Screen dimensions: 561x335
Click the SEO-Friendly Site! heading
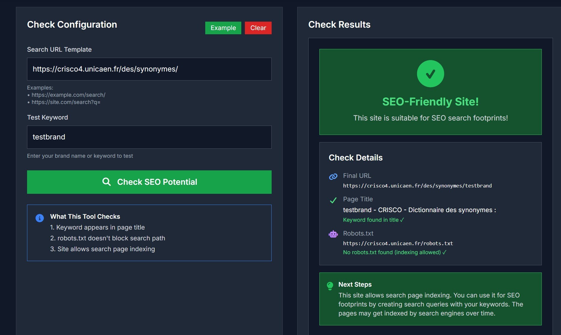430,102
